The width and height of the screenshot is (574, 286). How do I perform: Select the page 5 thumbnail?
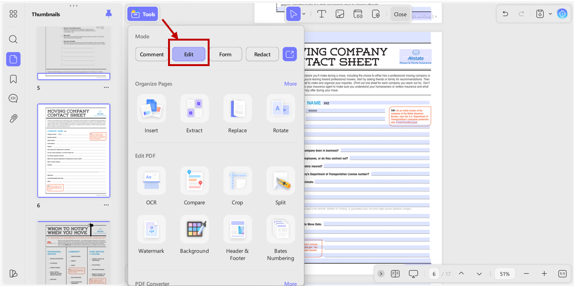74,53
